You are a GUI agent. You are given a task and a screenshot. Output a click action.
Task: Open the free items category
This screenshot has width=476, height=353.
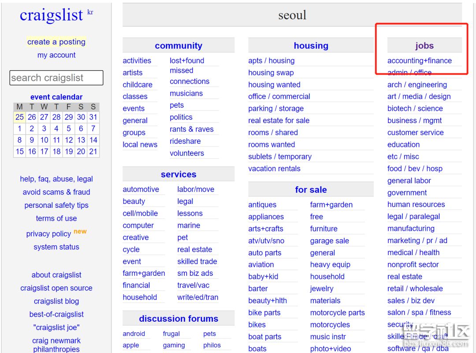point(316,217)
